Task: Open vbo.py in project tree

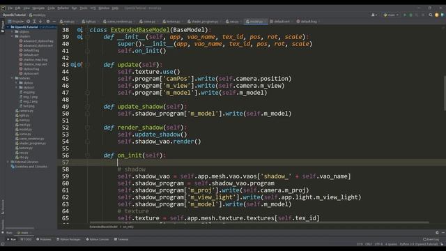Action: [x=22, y=157]
